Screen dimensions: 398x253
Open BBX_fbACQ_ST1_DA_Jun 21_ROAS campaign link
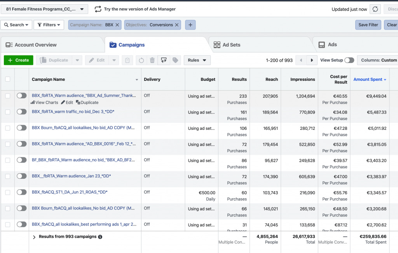(x=70, y=192)
